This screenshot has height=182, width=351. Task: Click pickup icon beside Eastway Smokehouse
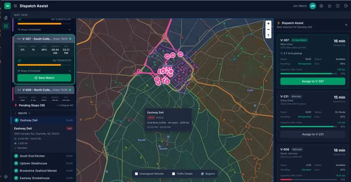16,178
